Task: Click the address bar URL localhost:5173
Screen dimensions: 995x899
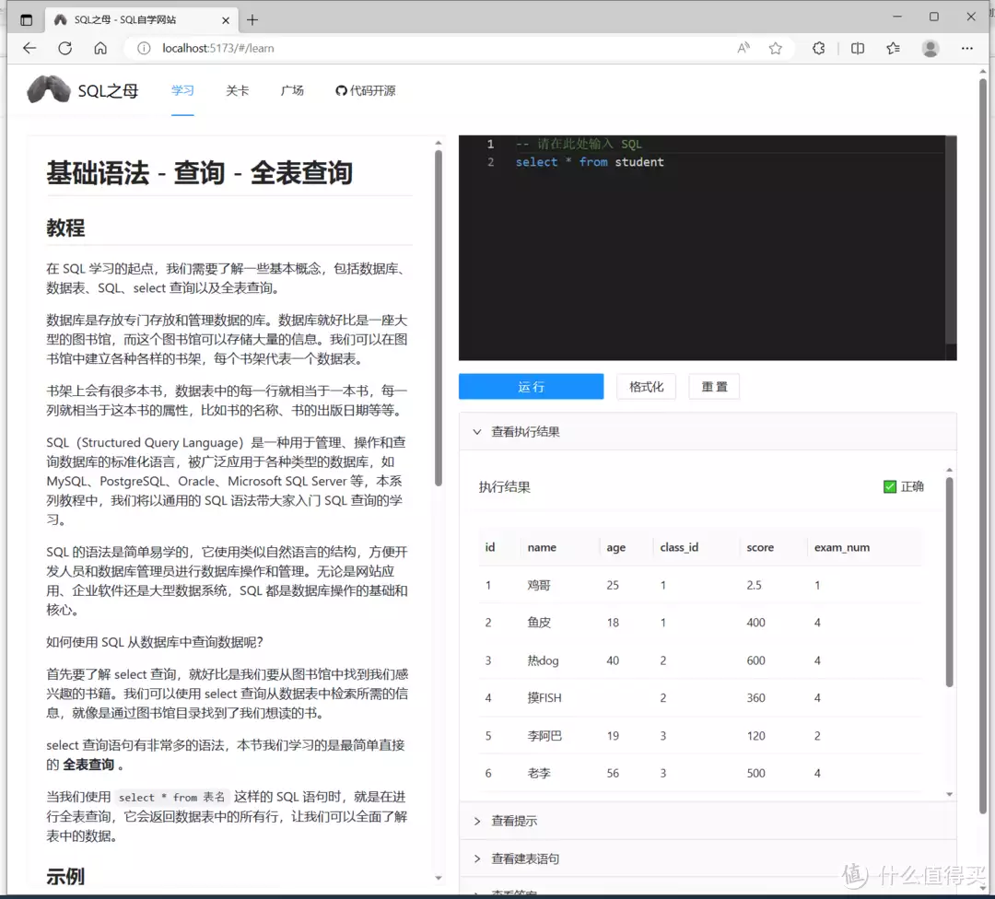Action: coord(217,48)
